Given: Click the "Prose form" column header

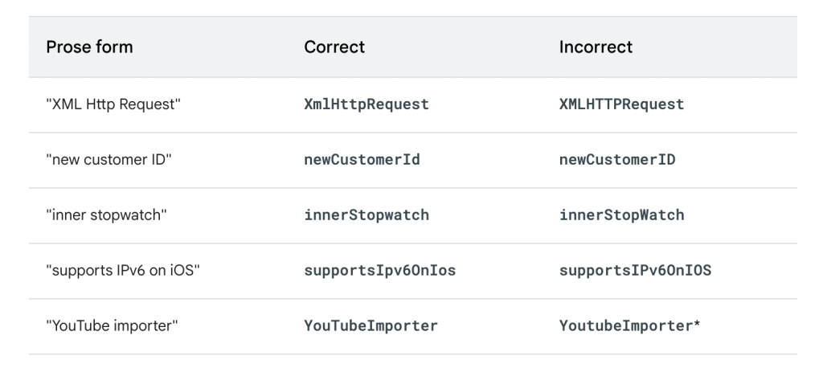Looking at the screenshot, I should (x=89, y=47).
